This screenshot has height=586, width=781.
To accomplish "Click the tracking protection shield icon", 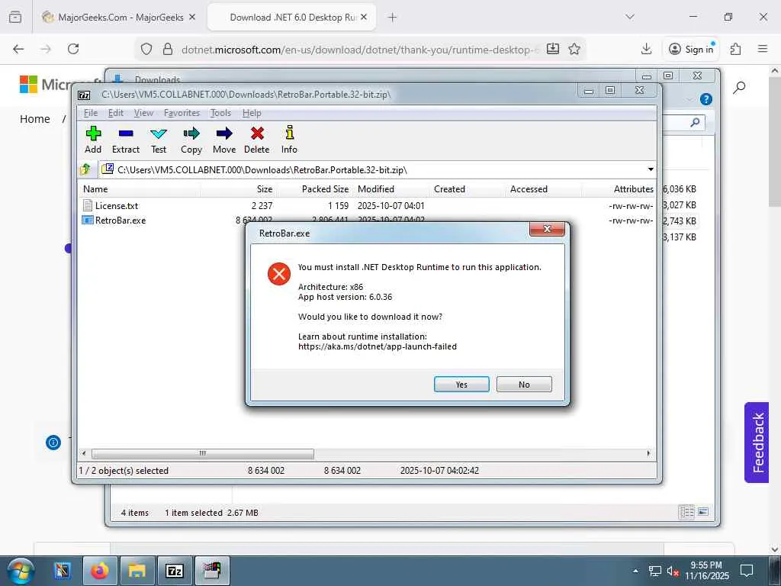I will tap(146, 49).
